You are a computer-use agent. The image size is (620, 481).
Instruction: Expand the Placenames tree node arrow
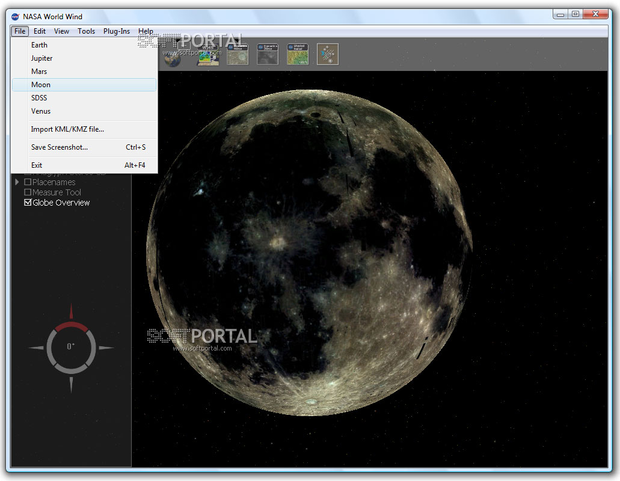tap(17, 182)
